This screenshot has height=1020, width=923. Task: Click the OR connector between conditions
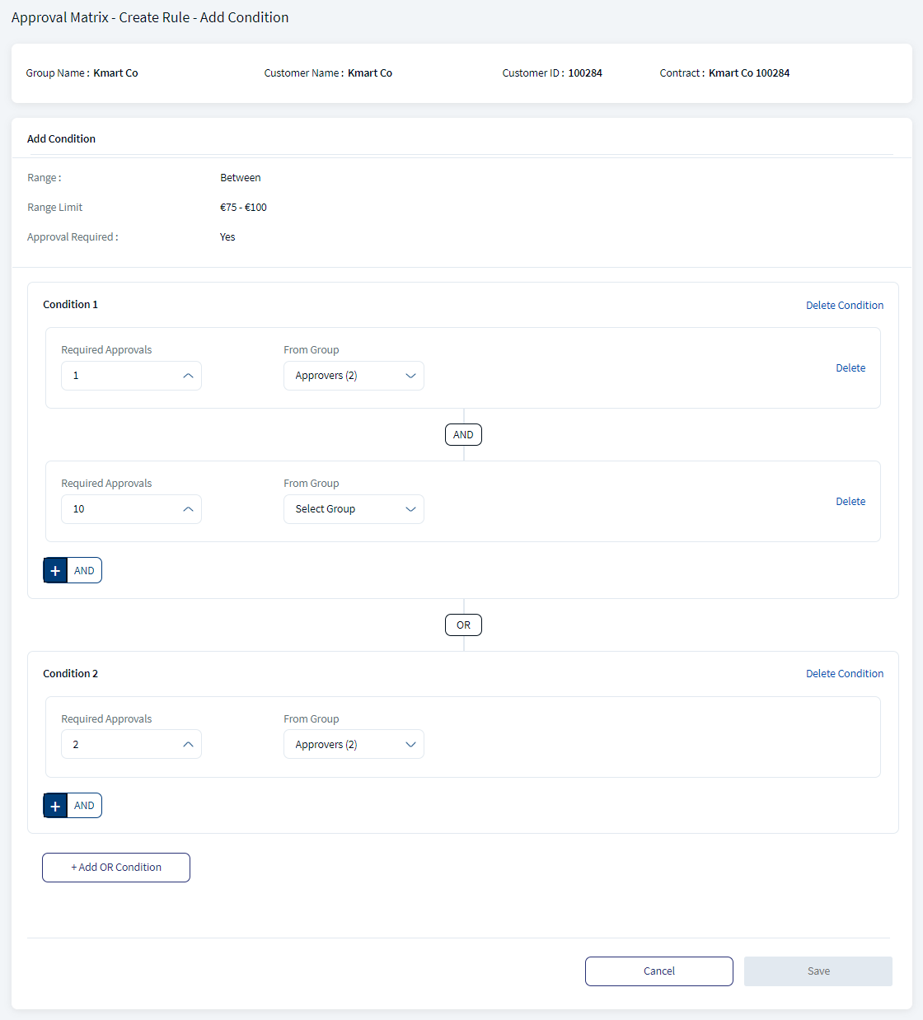coord(463,625)
